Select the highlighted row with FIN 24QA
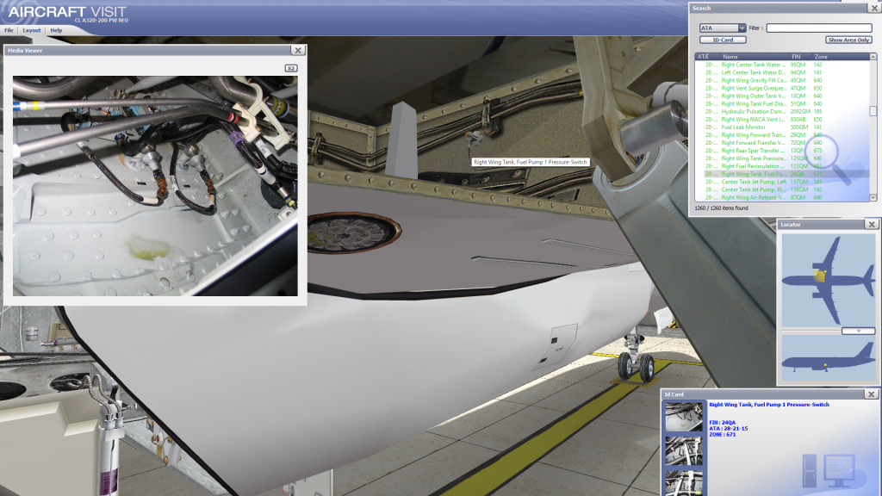 pos(782,174)
